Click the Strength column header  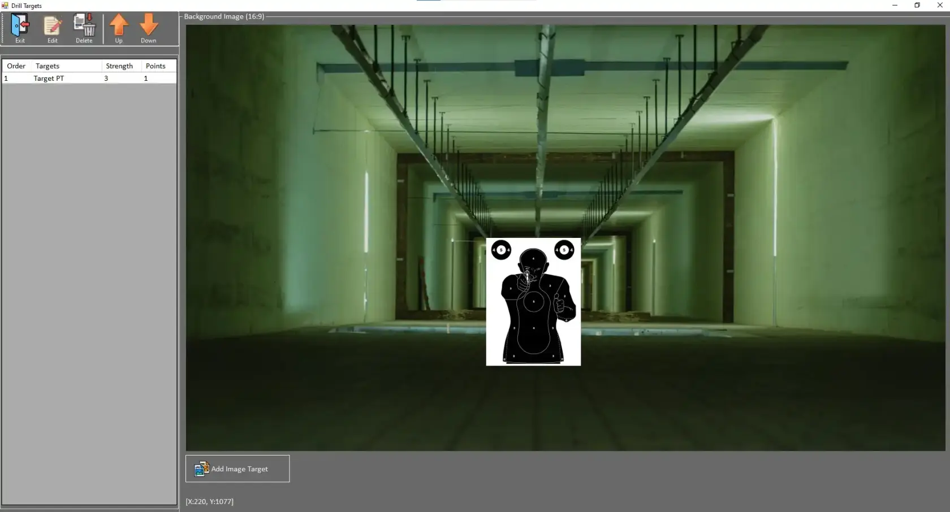118,66
